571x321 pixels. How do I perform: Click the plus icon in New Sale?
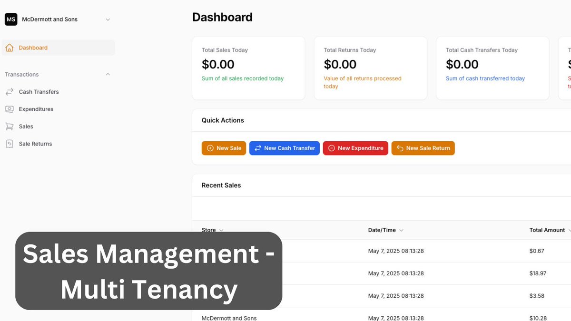(x=210, y=148)
